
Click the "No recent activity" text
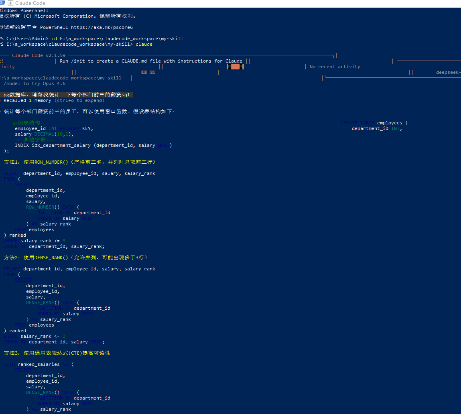click(x=335, y=67)
